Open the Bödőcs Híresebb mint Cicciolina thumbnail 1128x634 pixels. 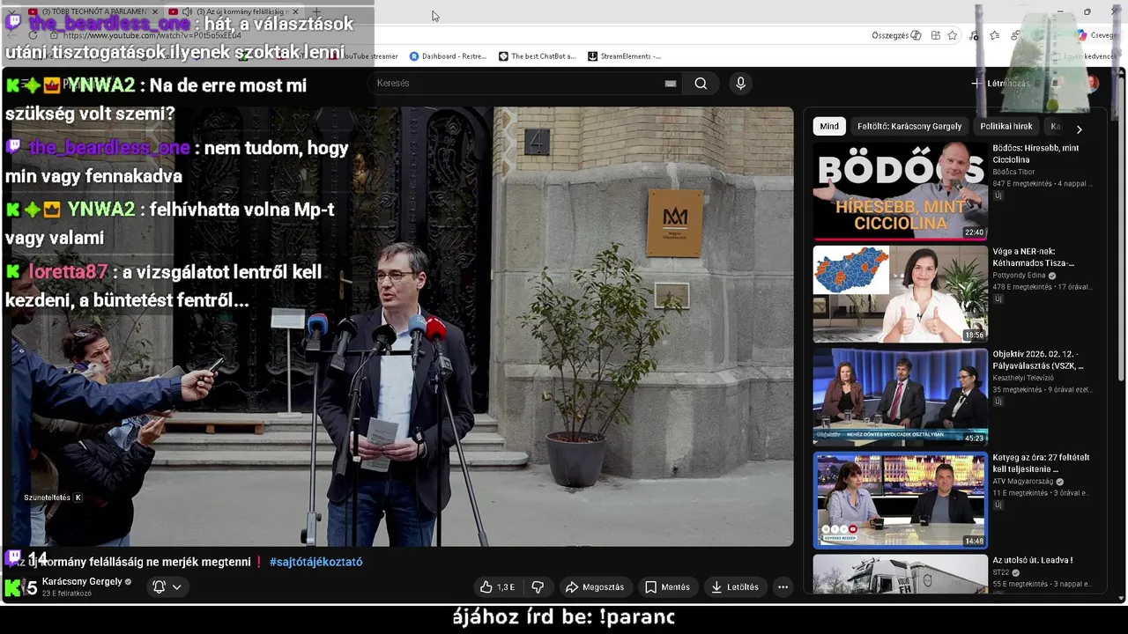(900, 191)
